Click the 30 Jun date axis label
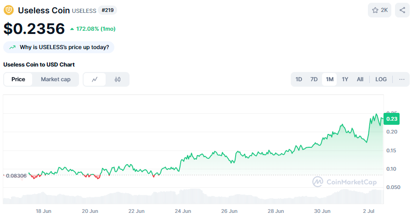 tap(322, 211)
